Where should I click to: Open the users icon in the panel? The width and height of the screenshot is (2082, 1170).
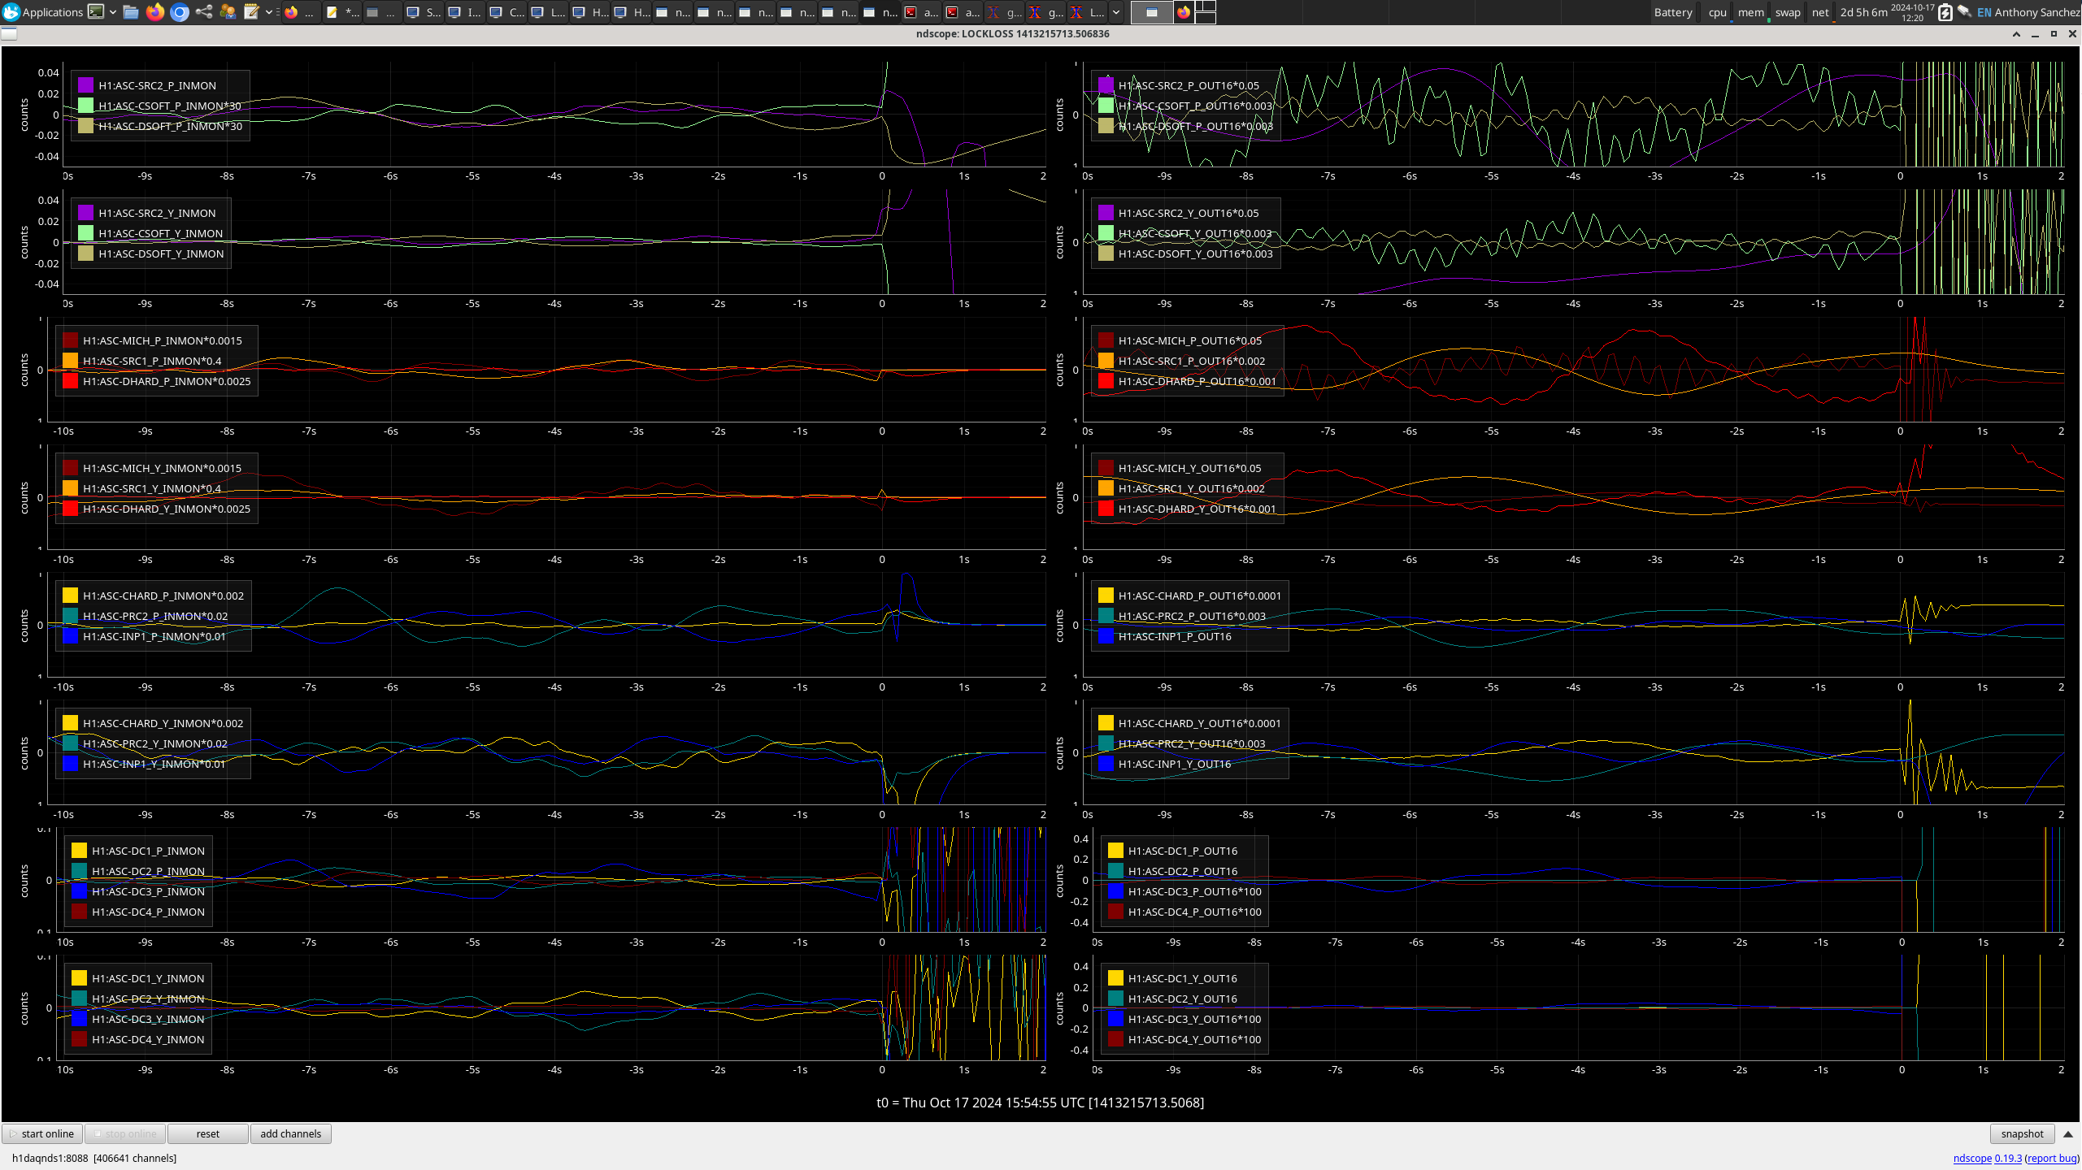pos(228,12)
